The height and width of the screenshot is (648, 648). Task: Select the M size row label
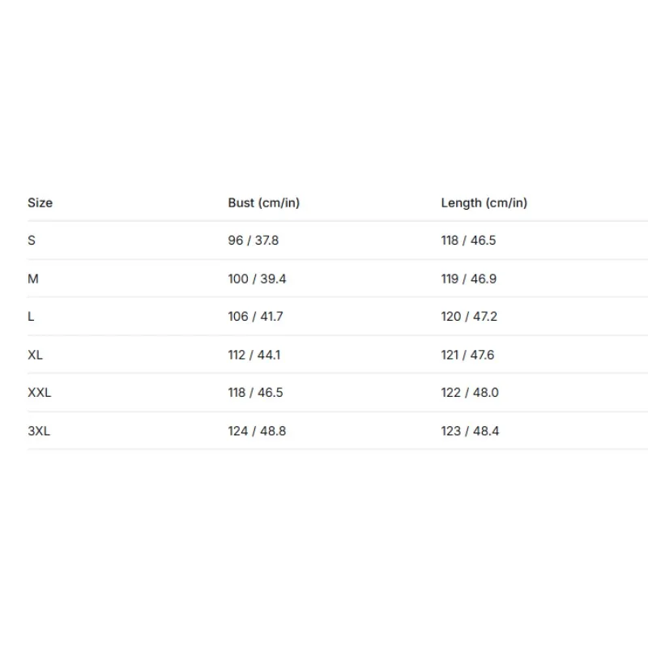[33, 279]
